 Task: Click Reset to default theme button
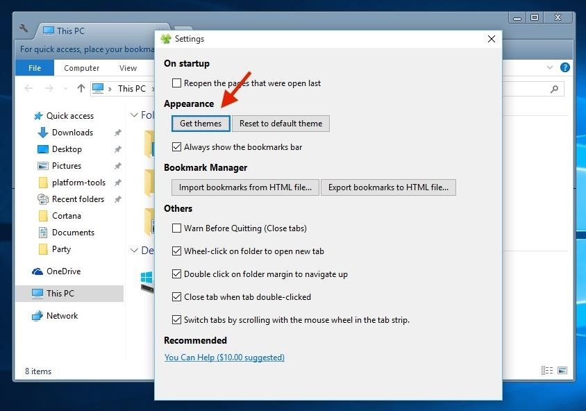[x=281, y=124]
